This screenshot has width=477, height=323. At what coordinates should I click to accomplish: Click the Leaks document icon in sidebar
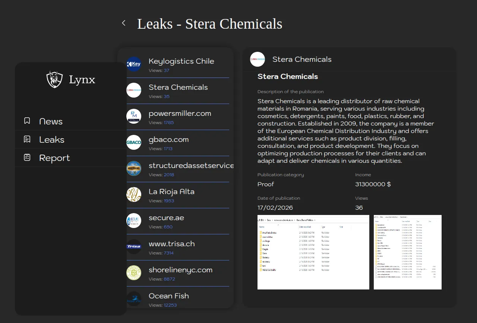(27, 139)
